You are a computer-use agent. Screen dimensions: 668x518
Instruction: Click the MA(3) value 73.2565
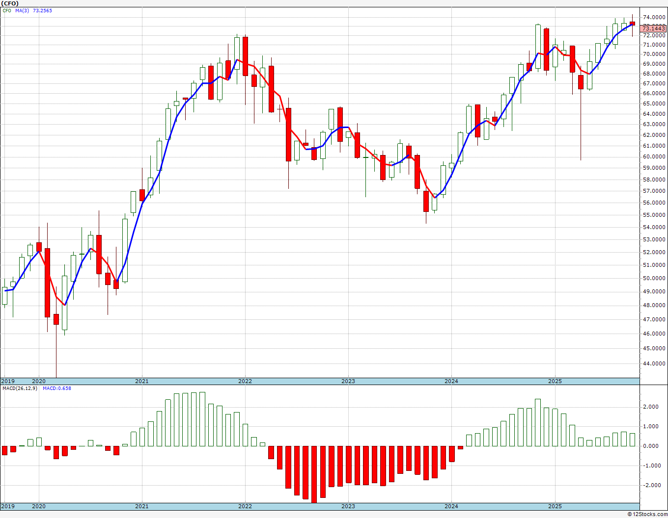pos(42,11)
